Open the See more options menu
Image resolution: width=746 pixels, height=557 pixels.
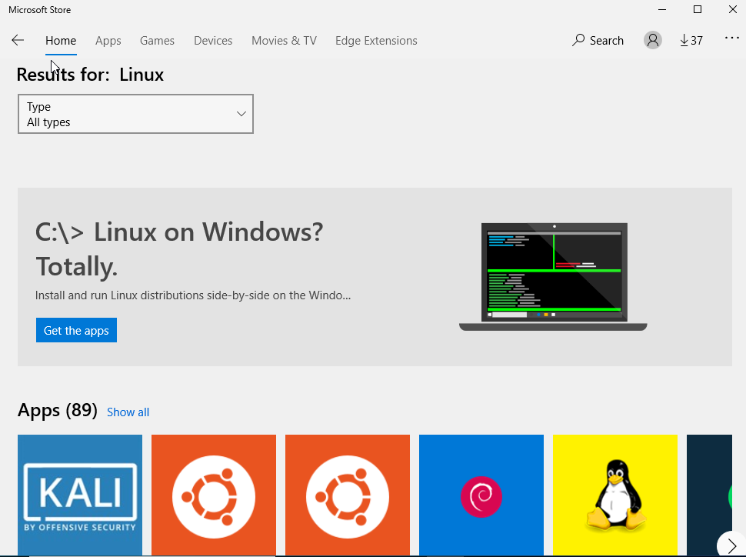click(731, 38)
